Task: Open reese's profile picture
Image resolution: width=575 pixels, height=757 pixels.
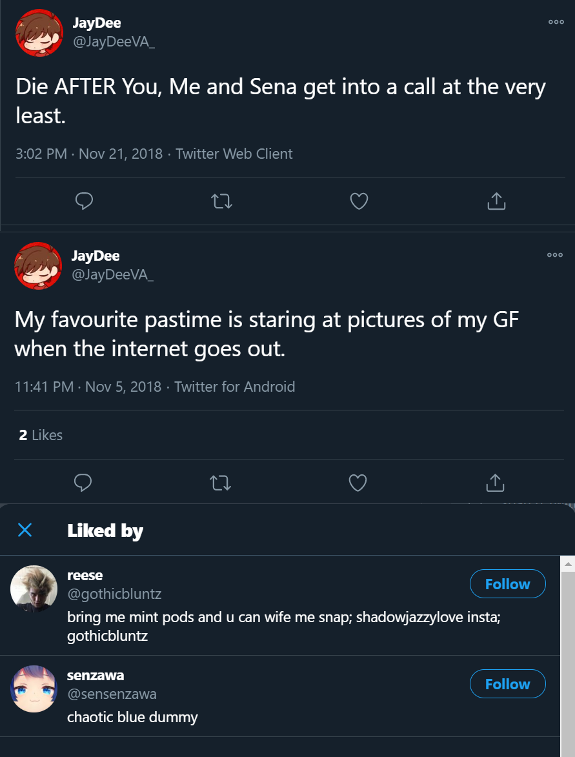Action: click(34, 589)
